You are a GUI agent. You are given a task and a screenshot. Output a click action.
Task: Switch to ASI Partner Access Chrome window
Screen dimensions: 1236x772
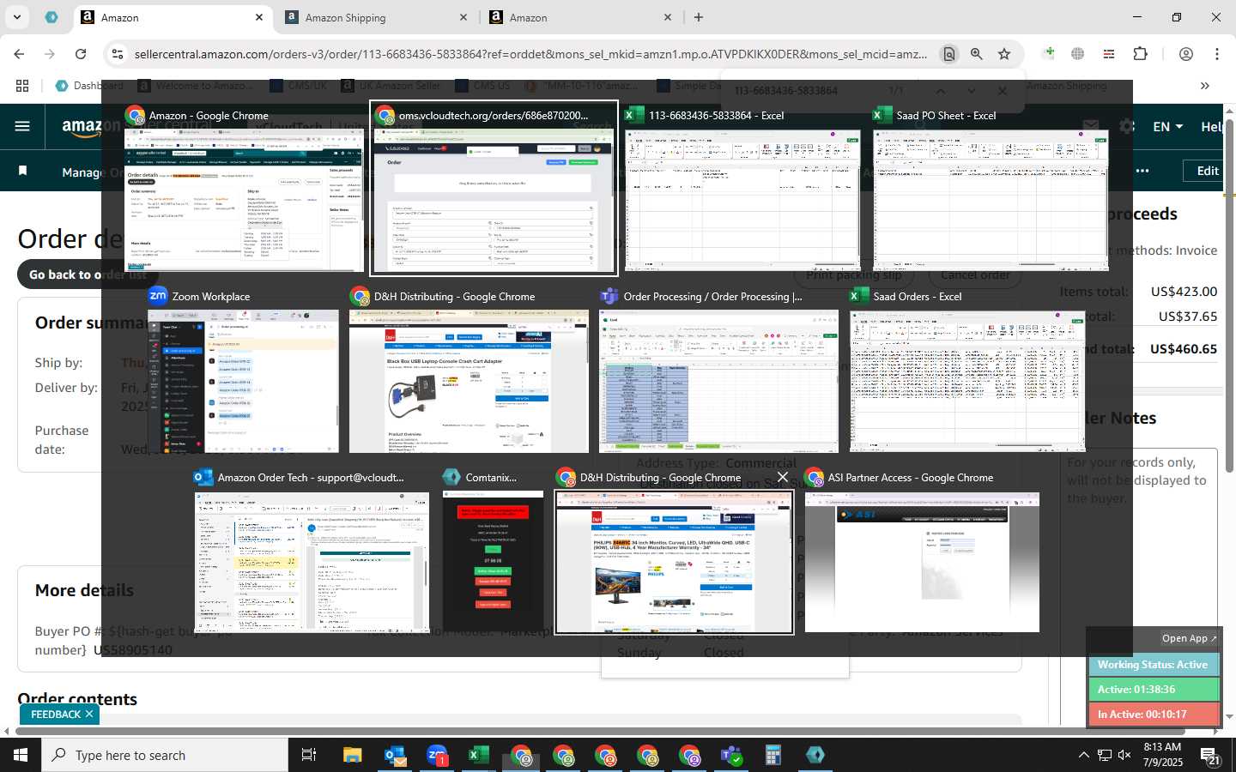tap(922, 562)
